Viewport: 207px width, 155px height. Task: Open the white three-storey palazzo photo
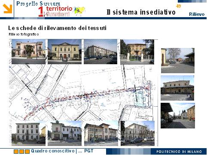[x=28, y=133]
